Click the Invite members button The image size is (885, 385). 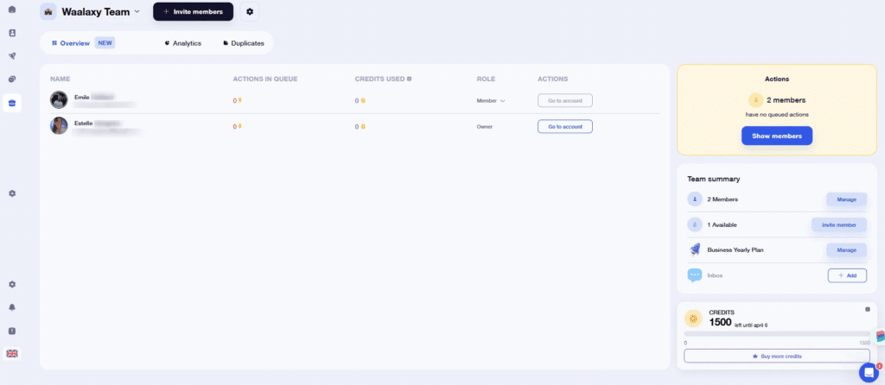pos(193,11)
